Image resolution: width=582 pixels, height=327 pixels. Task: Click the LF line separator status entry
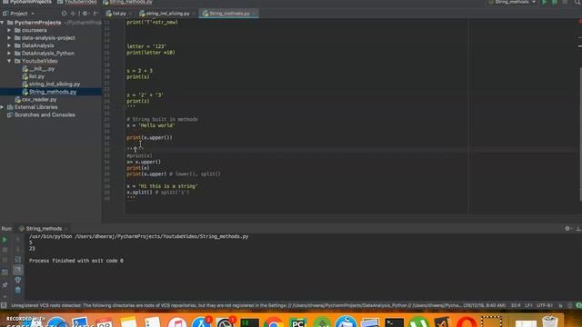(x=528, y=305)
